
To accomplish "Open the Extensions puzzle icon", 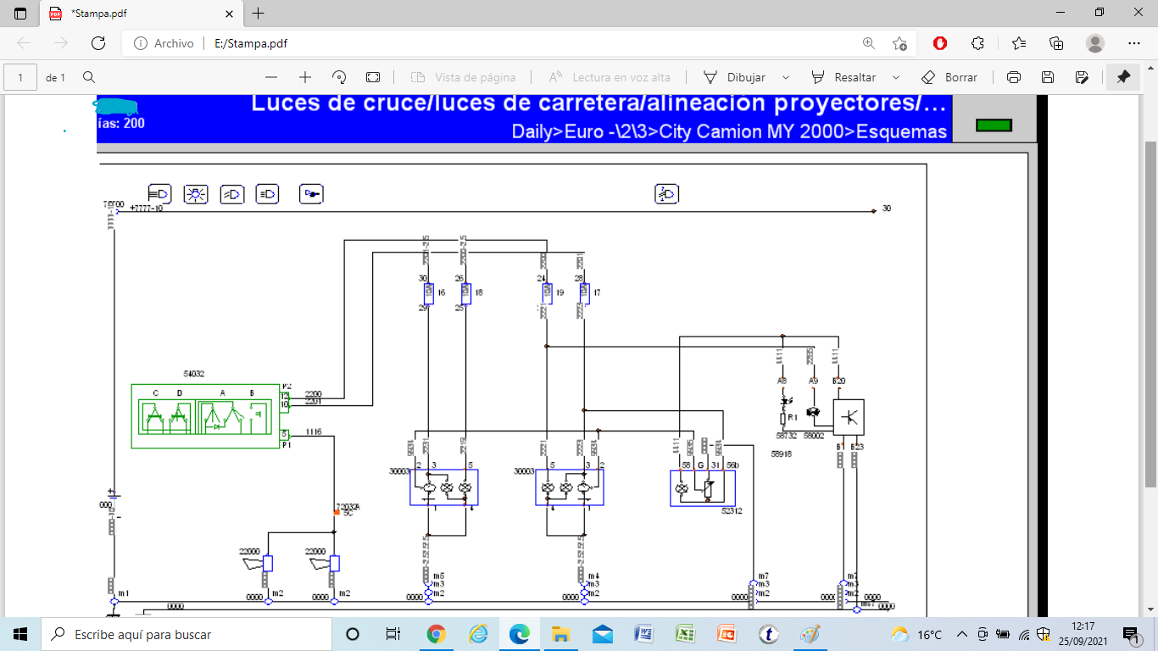I will tap(977, 43).
